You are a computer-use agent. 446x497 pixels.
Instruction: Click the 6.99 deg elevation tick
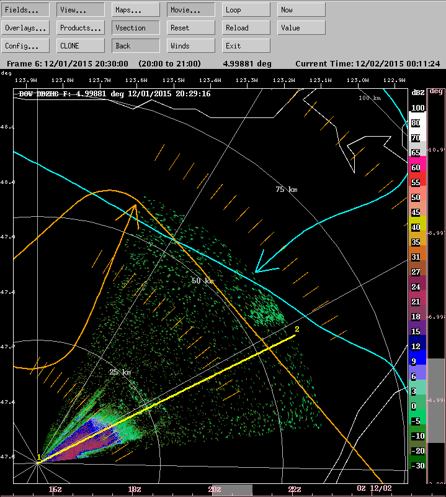point(436,317)
